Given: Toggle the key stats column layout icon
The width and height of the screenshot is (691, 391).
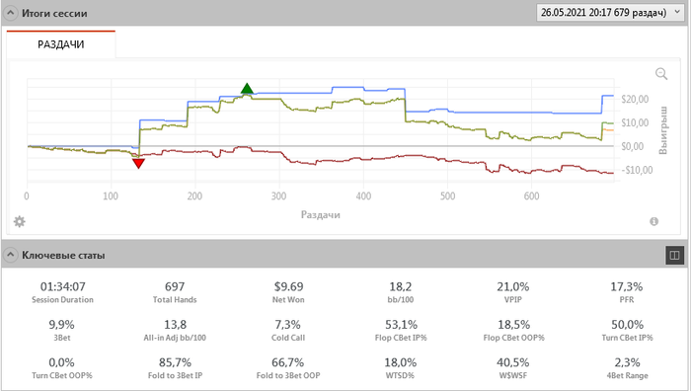Looking at the screenshot, I should 674,255.
